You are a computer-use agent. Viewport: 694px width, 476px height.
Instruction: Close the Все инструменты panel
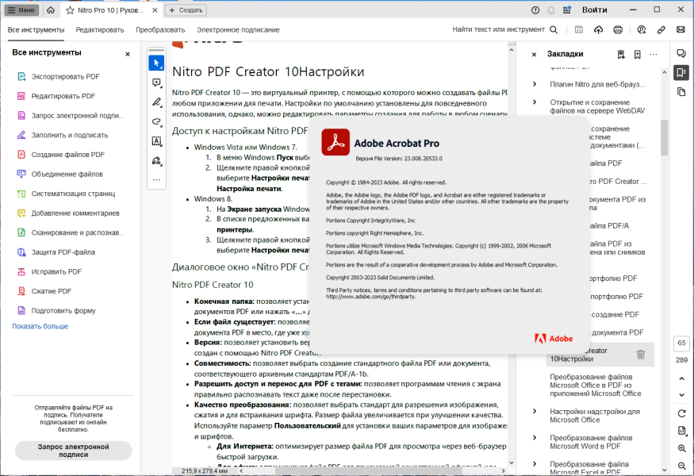pyautogui.click(x=128, y=54)
